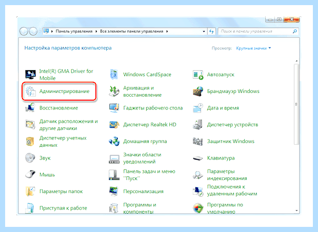This screenshot has width=318, height=232.
Task: Expand the arrow after Панель управления breadcrumb
Action: point(96,31)
